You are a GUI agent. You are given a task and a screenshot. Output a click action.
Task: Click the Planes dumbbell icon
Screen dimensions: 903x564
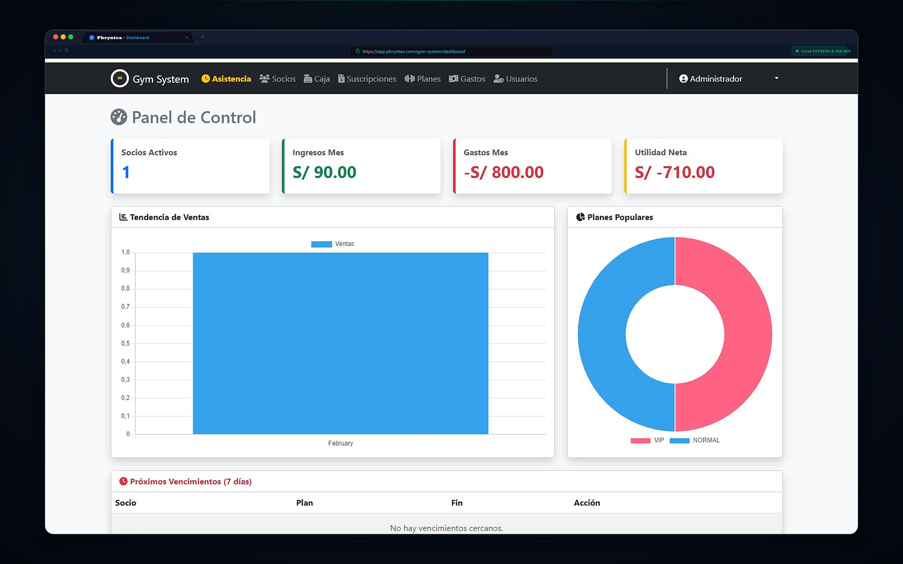(409, 79)
